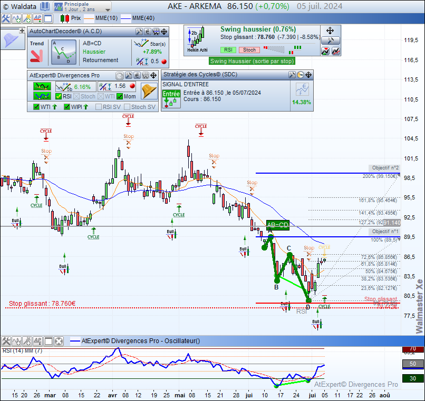Uncheck the WIPI checkbox
Viewport: 425px width, 401px height.
67,107
